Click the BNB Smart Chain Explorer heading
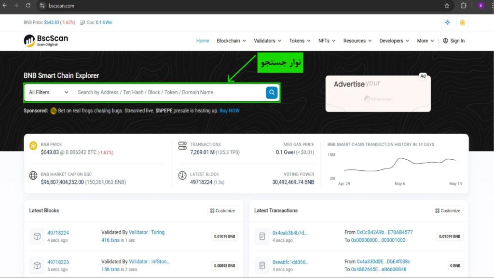Image resolution: width=494 pixels, height=278 pixels. (61, 76)
